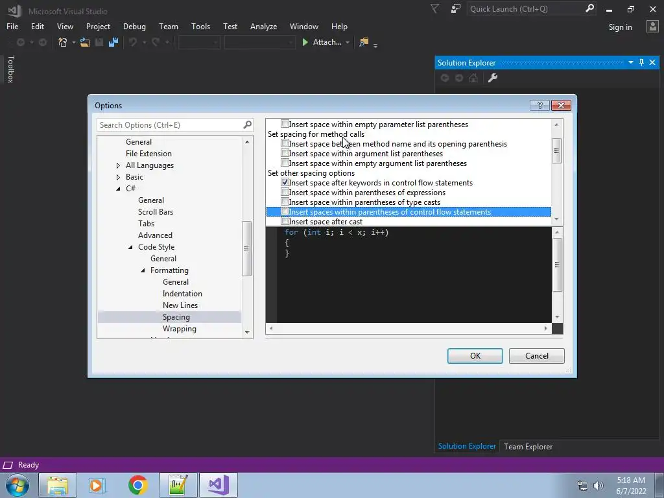Click the Solution Explorer Forward icon
Viewport: 664px width, 498px height.
[x=459, y=78]
